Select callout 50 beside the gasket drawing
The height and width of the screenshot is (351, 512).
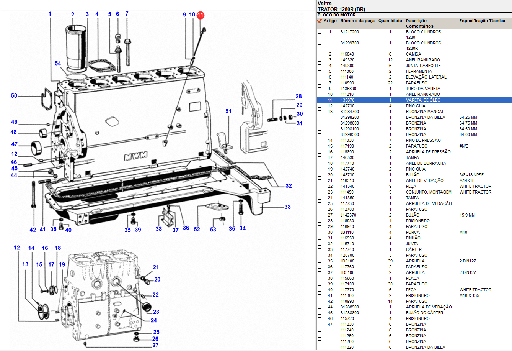click(x=14, y=96)
